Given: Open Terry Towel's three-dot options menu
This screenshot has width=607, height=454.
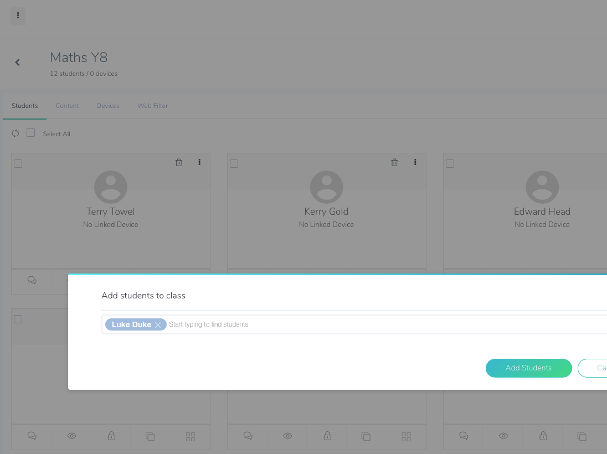Looking at the screenshot, I should coord(199,162).
